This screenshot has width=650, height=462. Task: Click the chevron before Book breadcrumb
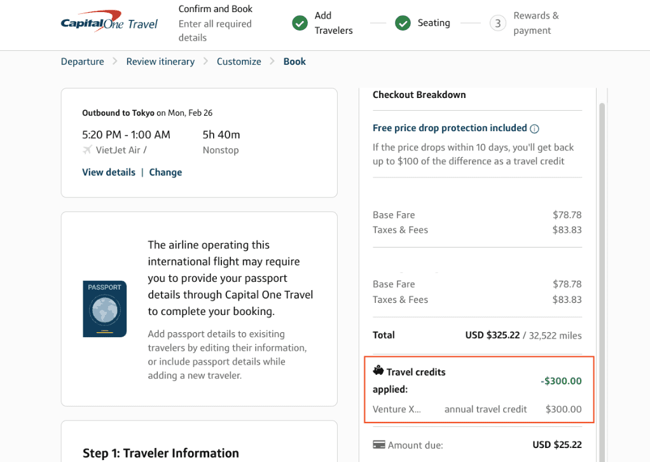[272, 61]
